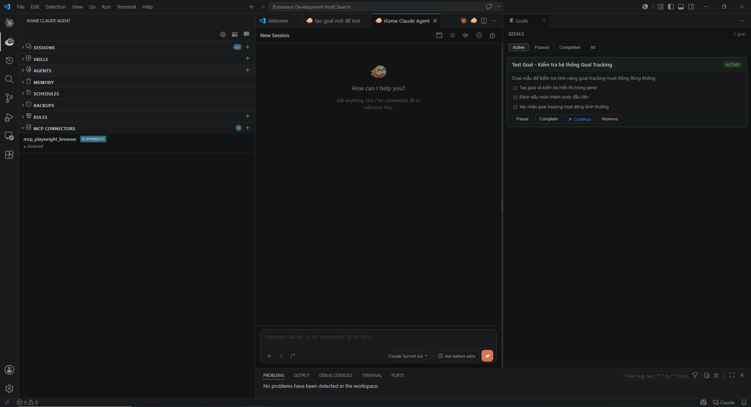Viewport: 751px width, 407px height.
Task: Switch to DEBUG CONSOLE panel tab
Action: 336,375
